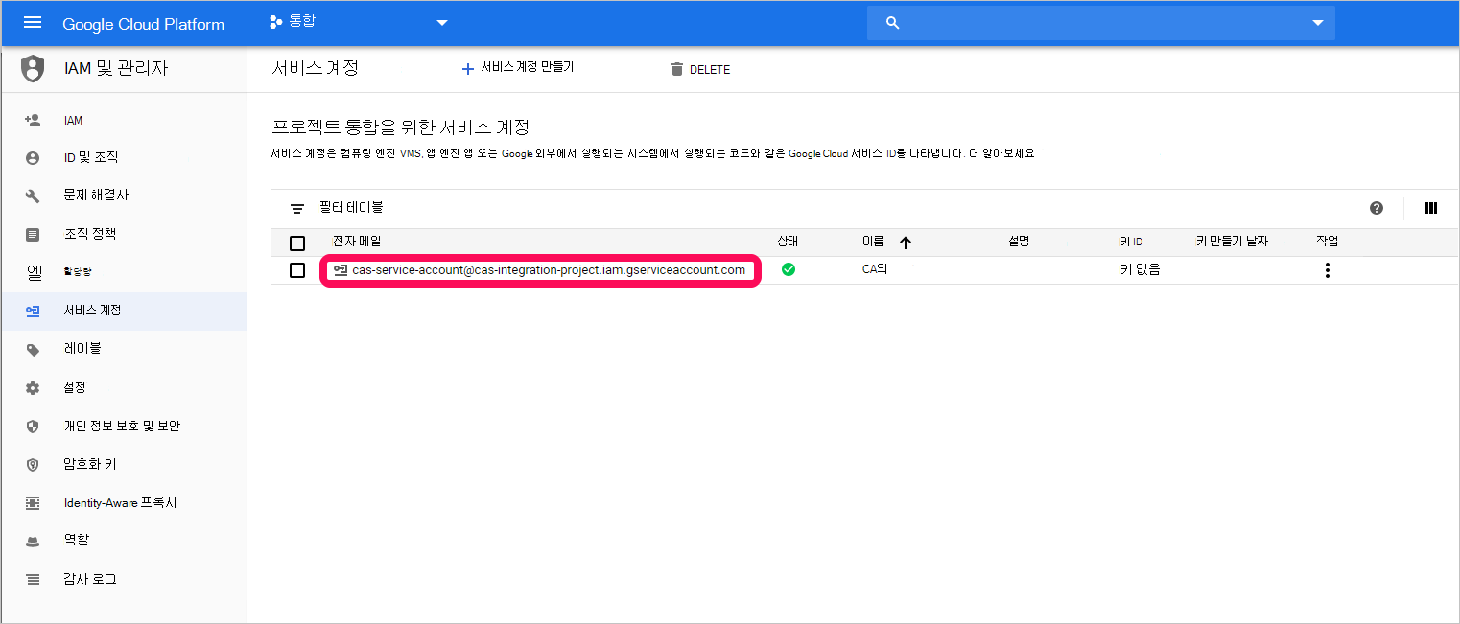Click the IAM shield icon in sidebar header
1460x624 pixels.
tap(33, 69)
